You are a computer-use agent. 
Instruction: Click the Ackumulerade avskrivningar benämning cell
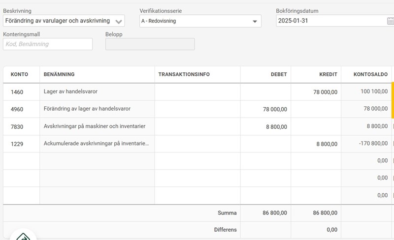(97, 144)
